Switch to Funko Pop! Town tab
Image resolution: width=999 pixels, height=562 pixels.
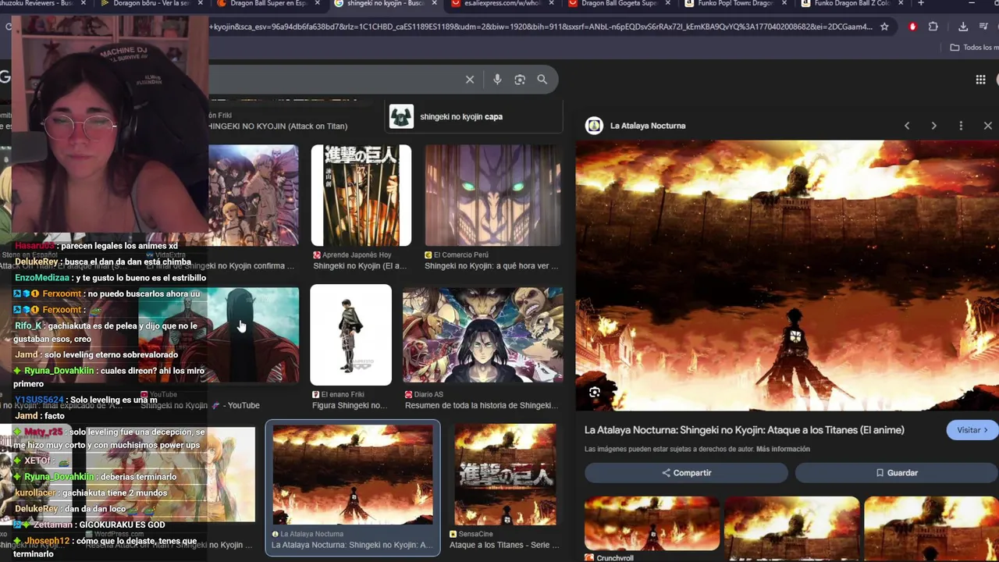pyautogui.click(x=734, y=4)
